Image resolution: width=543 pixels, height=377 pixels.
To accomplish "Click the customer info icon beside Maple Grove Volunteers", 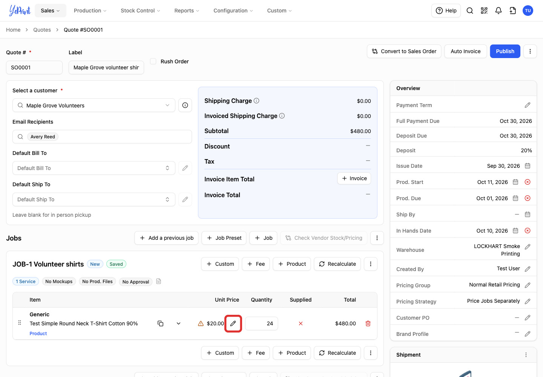I will click(x=185, y=105).
